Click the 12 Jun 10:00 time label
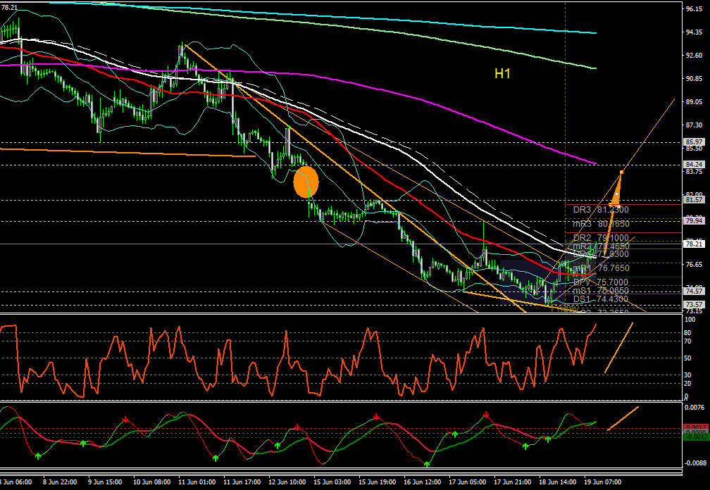710x490 pixels. coord(287,482)
